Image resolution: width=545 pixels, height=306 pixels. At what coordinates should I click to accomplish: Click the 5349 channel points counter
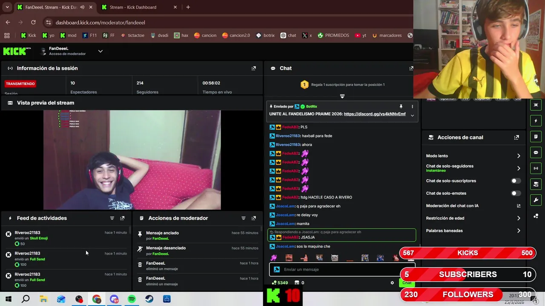tap(280, 283)
